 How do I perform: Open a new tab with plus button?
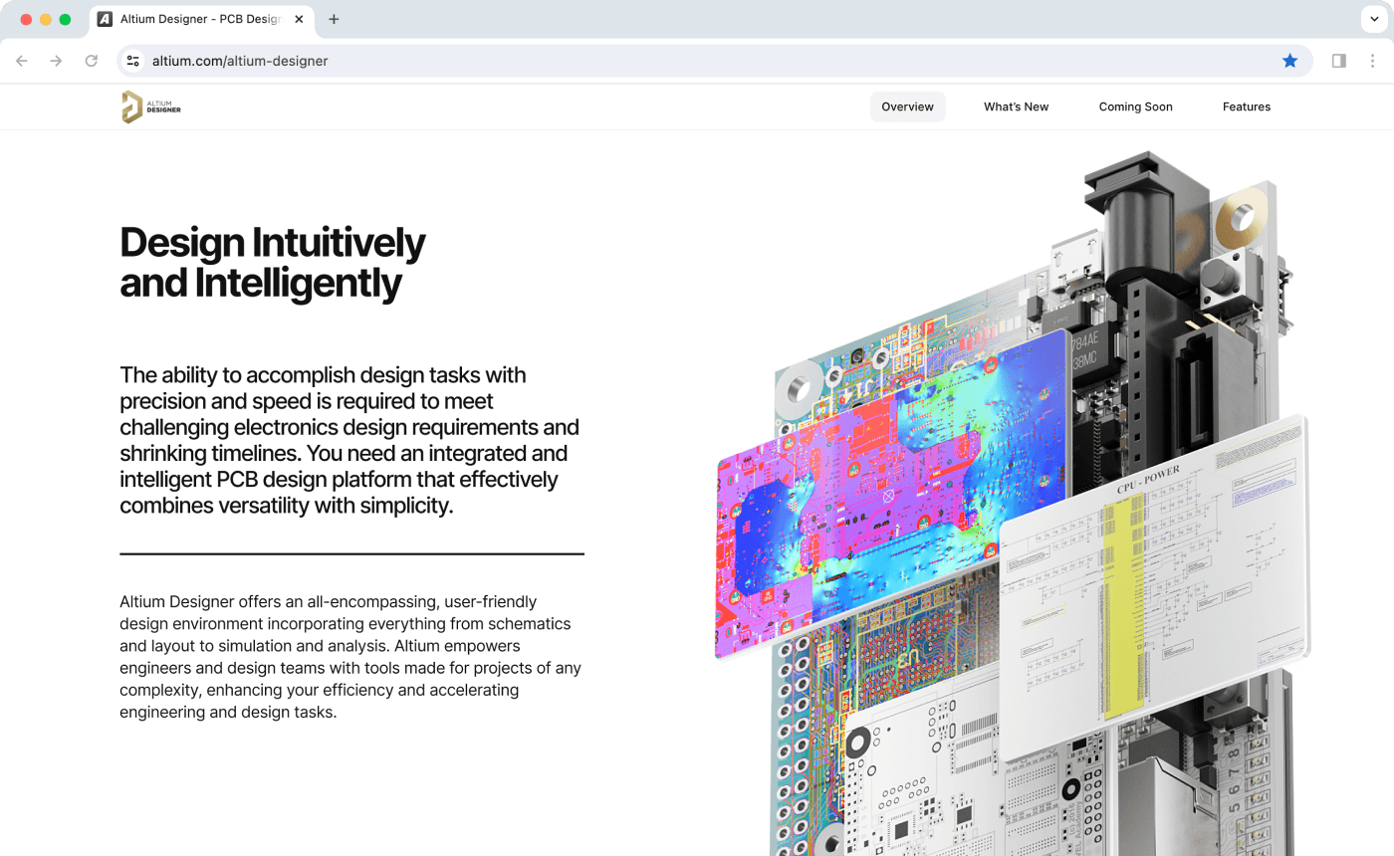[x=334, y=19]
